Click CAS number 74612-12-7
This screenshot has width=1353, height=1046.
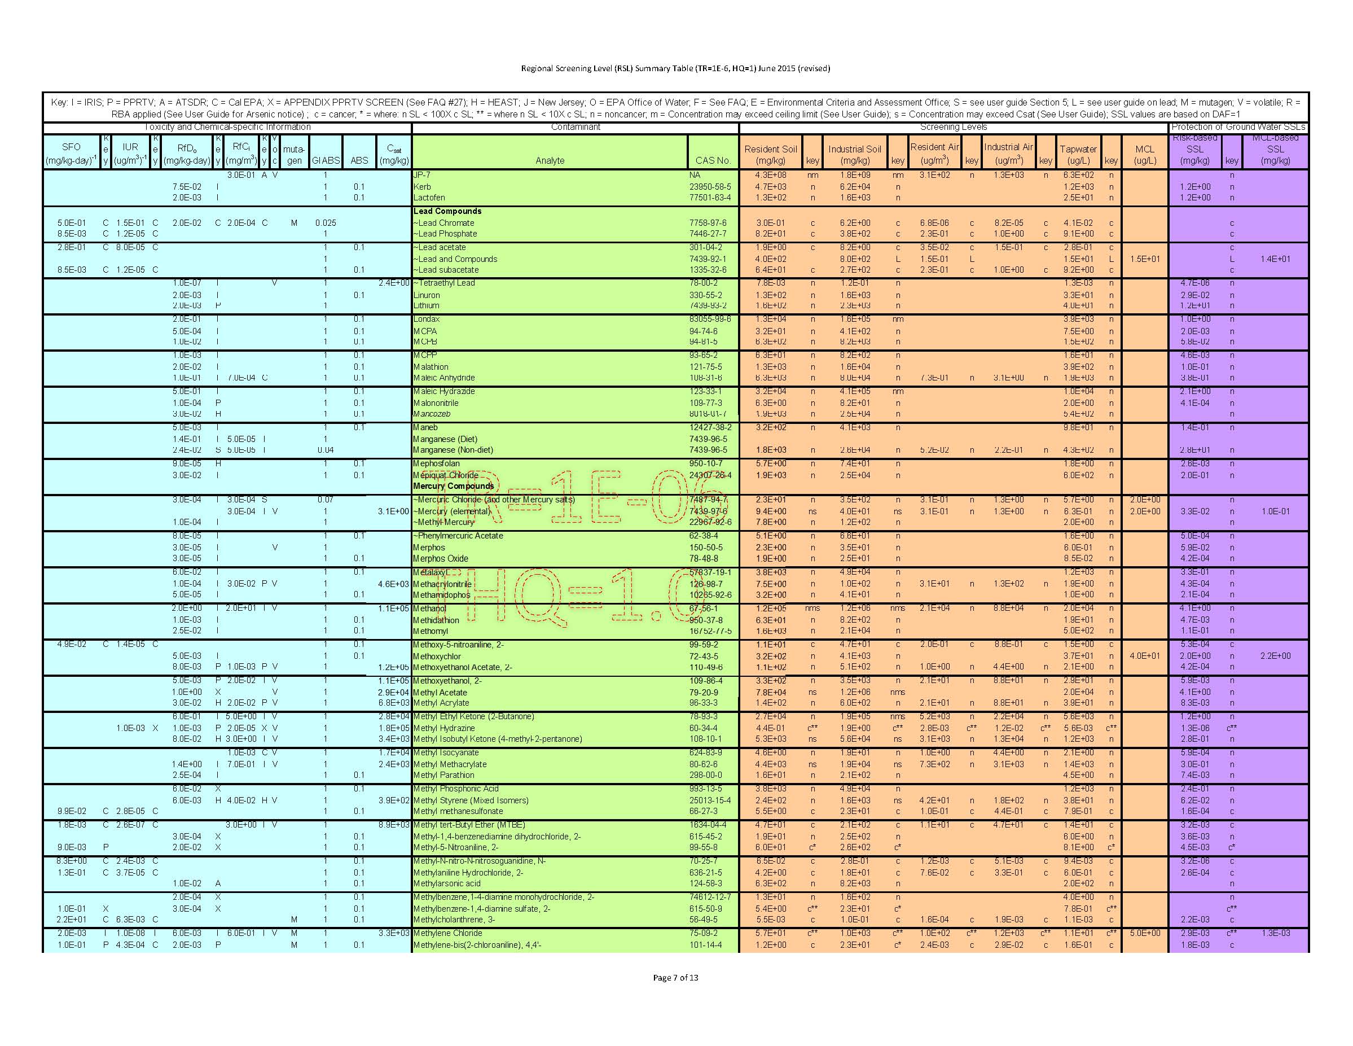tap(710, 896)
